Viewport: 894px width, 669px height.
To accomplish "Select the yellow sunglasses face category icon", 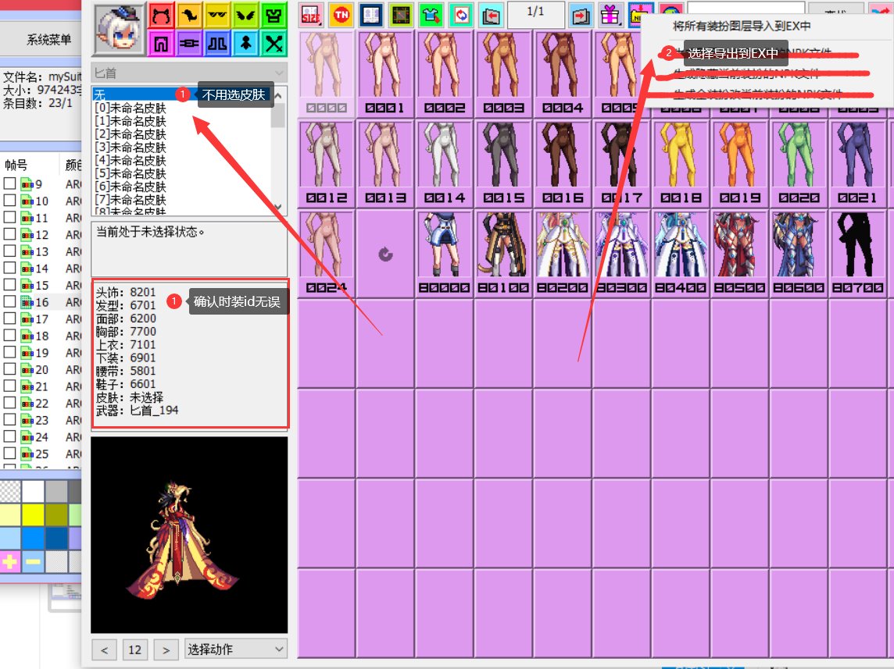I will (x=217, y=16).
